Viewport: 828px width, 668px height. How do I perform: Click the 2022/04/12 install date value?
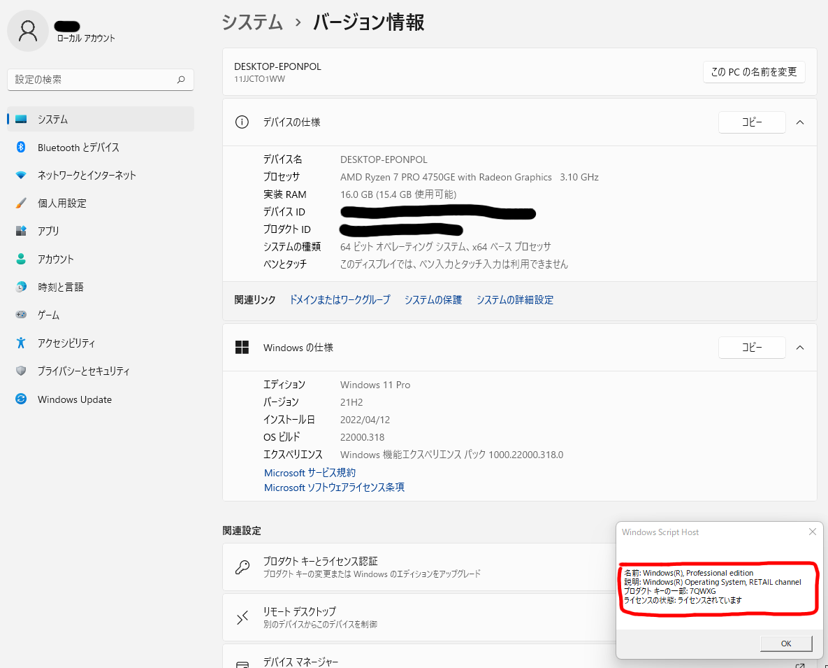365,420
